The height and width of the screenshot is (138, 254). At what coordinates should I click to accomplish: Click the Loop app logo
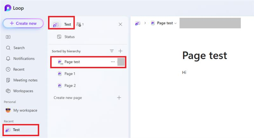[x=8, y=8]
